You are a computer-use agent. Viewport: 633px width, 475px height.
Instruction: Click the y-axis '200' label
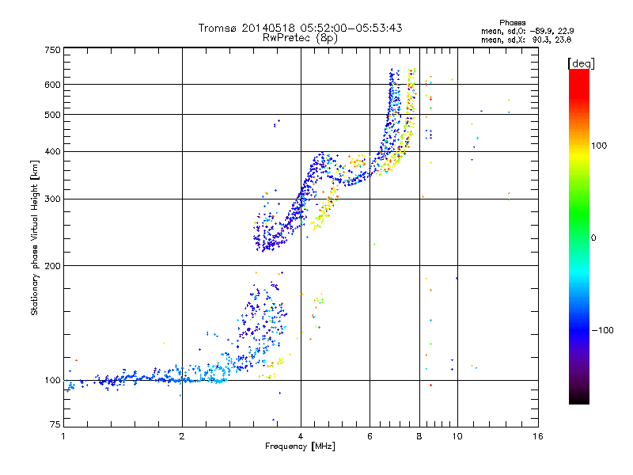pos(53,266)
